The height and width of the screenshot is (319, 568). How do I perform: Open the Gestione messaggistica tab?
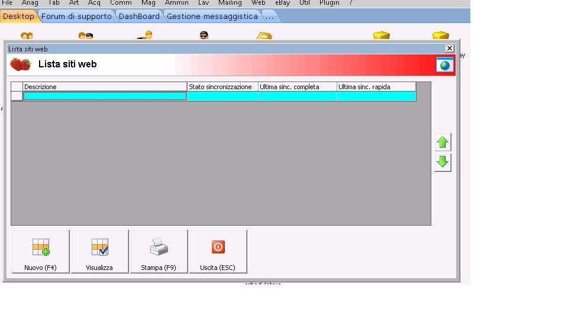212,17
